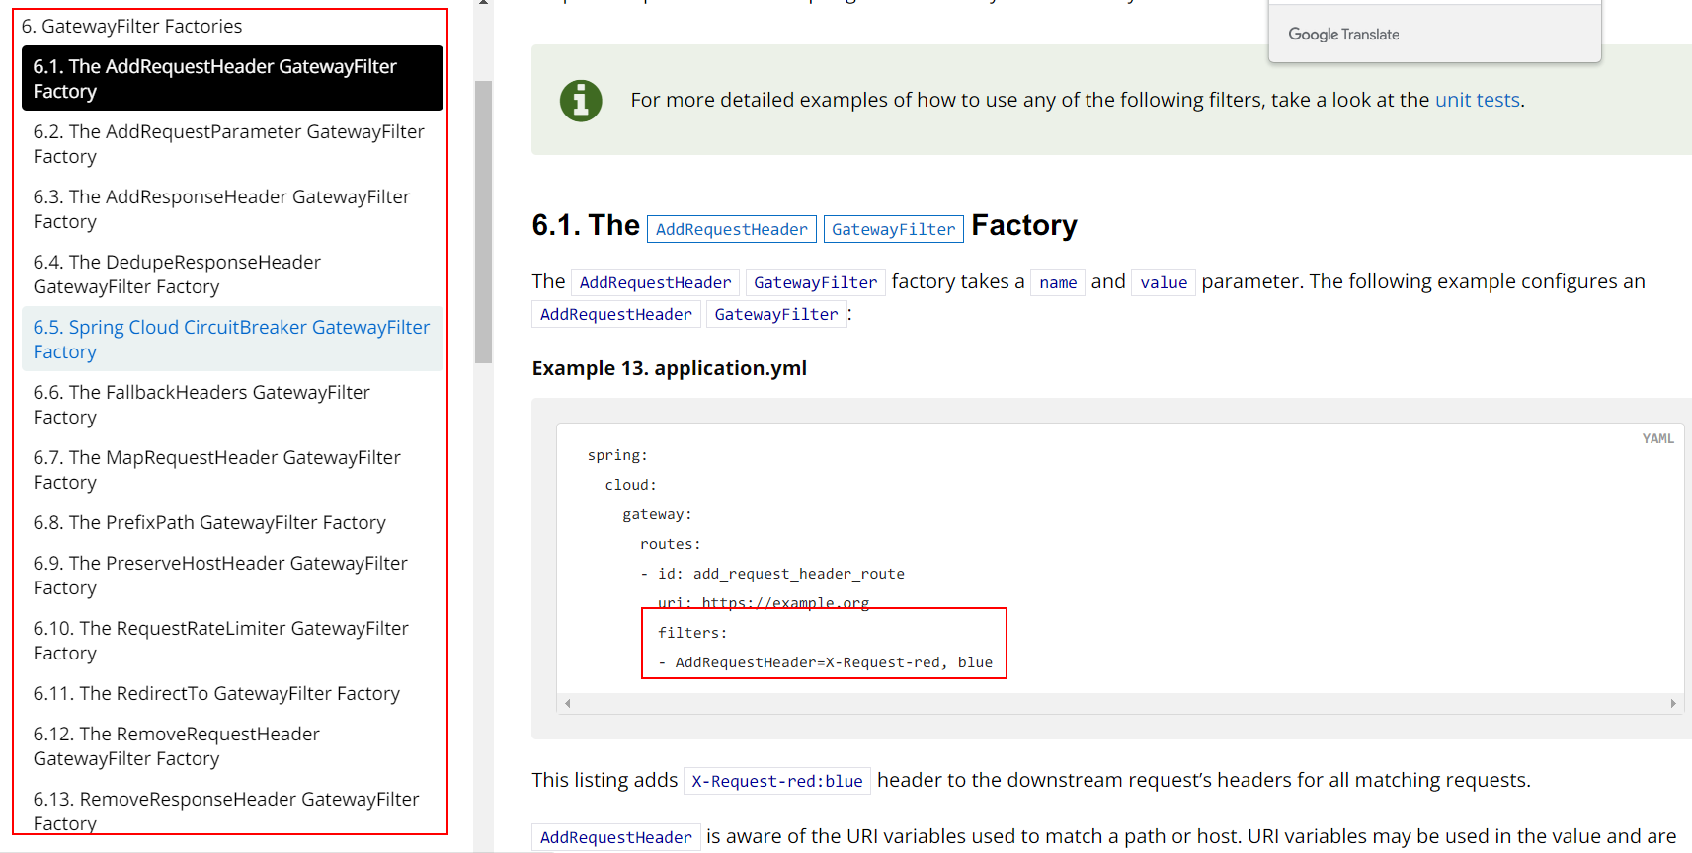Jump to 6.6 FallbackHeaders GatewayFilter Factory
The height and width of the screenshot is (853, 1692).
232,404
